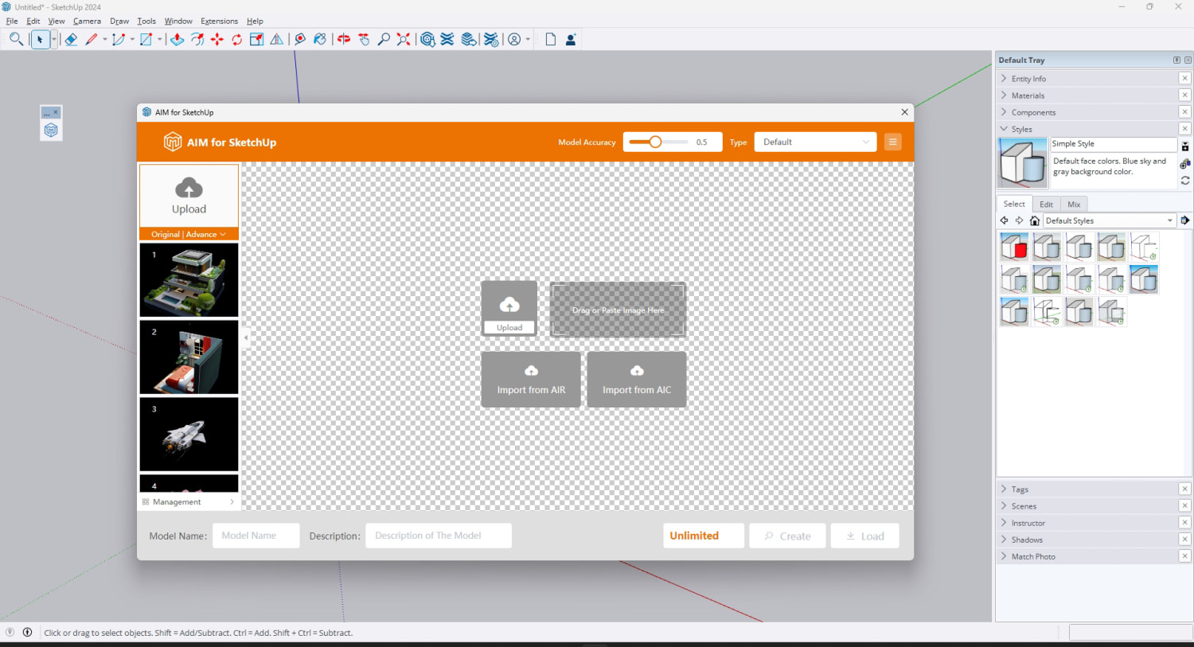Open the Default Styles collection dropdown
This screenshot has width=1194, height=647.
click(x=1109, y=220)
